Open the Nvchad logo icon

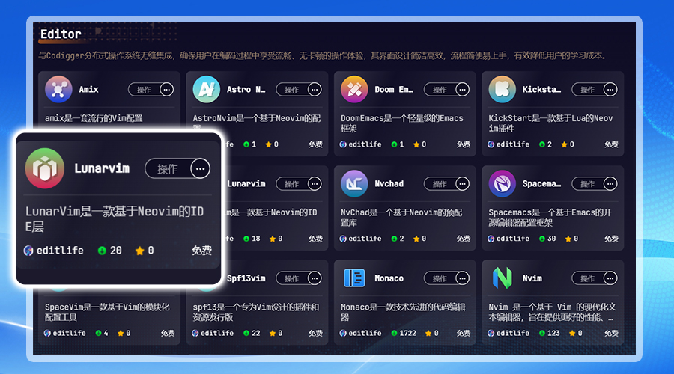(354, 184)
